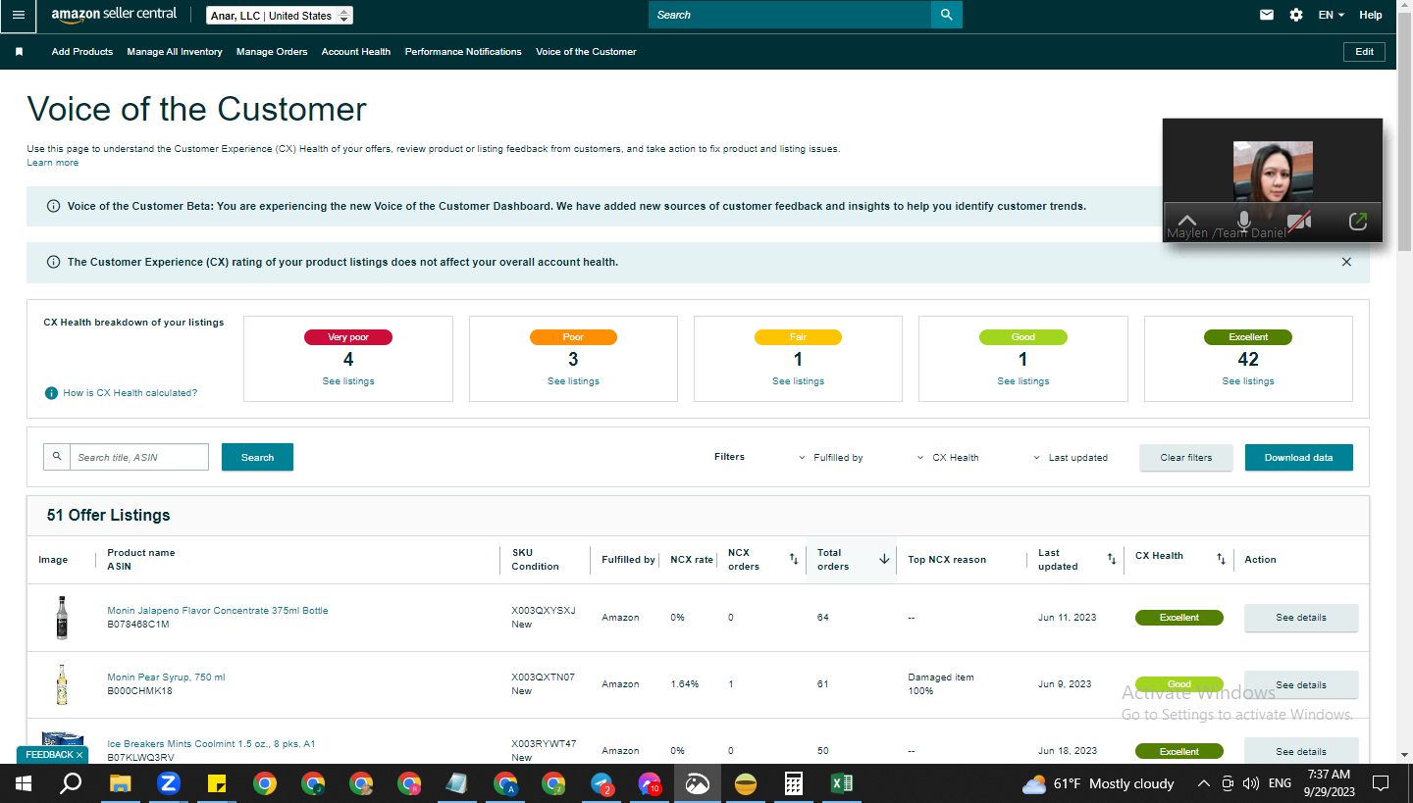See details for Monin Pear Syrup
The width and height of the screenshot is (1413, 803).
coord(1301,684)
